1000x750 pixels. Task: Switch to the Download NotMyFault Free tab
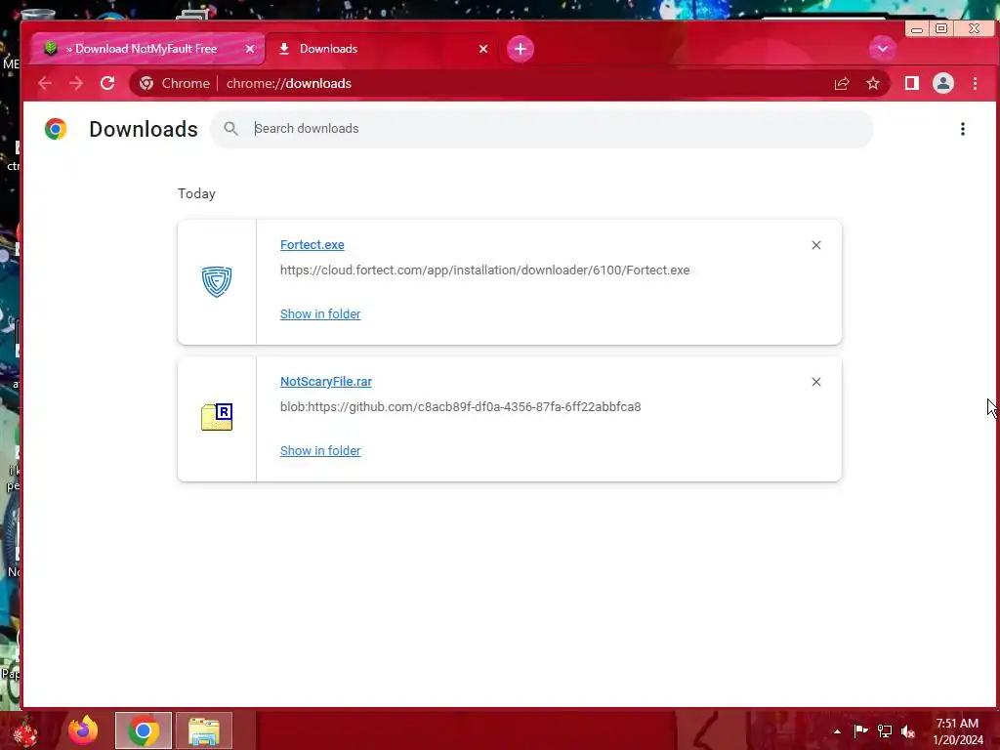[x=146, y=49]
